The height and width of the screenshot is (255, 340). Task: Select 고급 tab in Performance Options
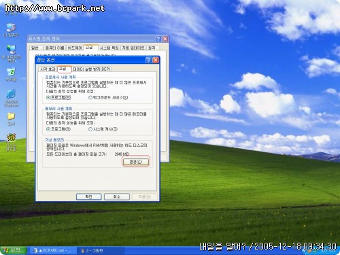click(64, 69)
